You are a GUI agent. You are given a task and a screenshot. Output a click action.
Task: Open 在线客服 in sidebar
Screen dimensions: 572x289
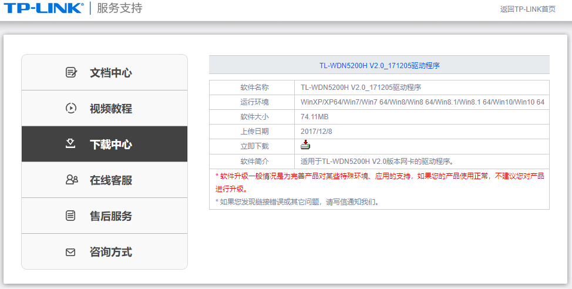tap(105, 180)
